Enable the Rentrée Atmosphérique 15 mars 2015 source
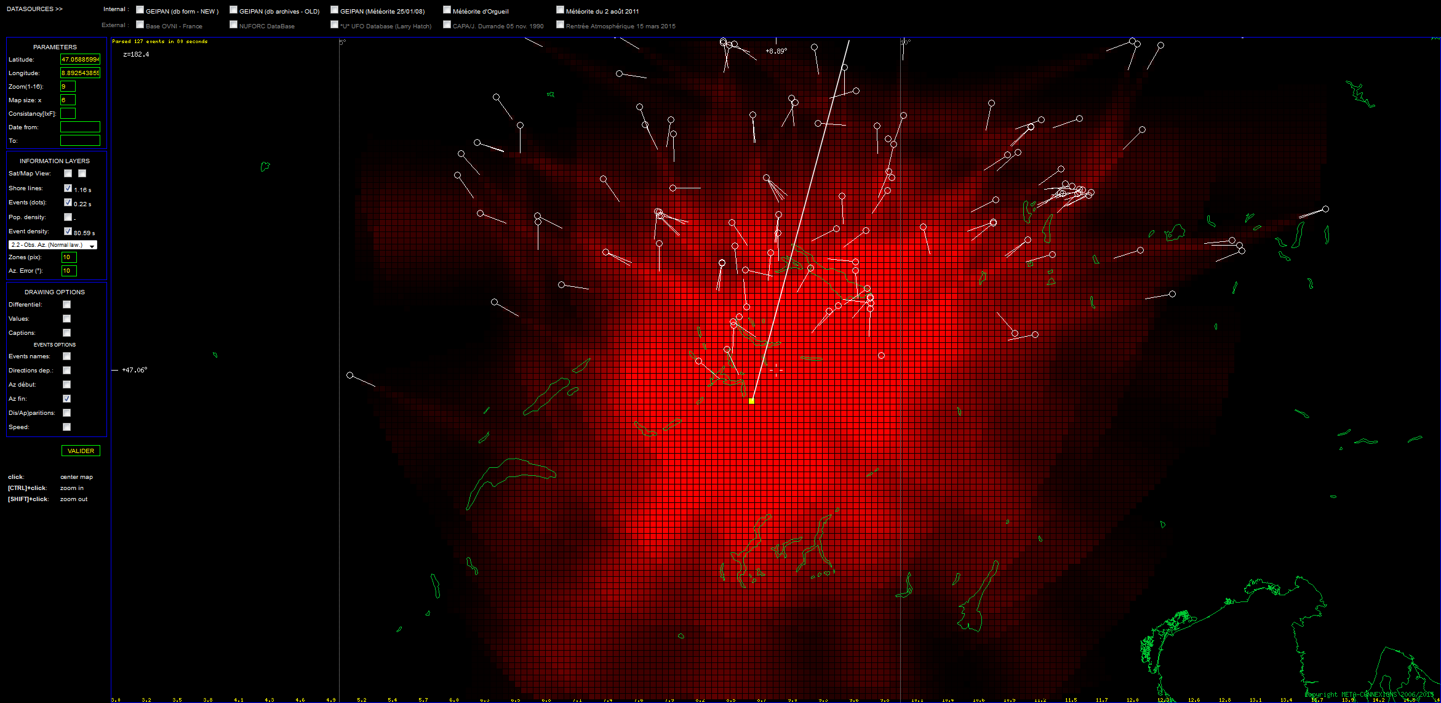The width and height of the screenshot is (1441, 703). [x=561, y=25]
